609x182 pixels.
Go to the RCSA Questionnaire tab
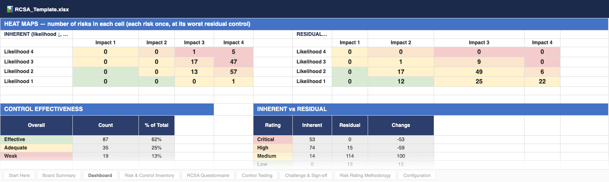208,175
